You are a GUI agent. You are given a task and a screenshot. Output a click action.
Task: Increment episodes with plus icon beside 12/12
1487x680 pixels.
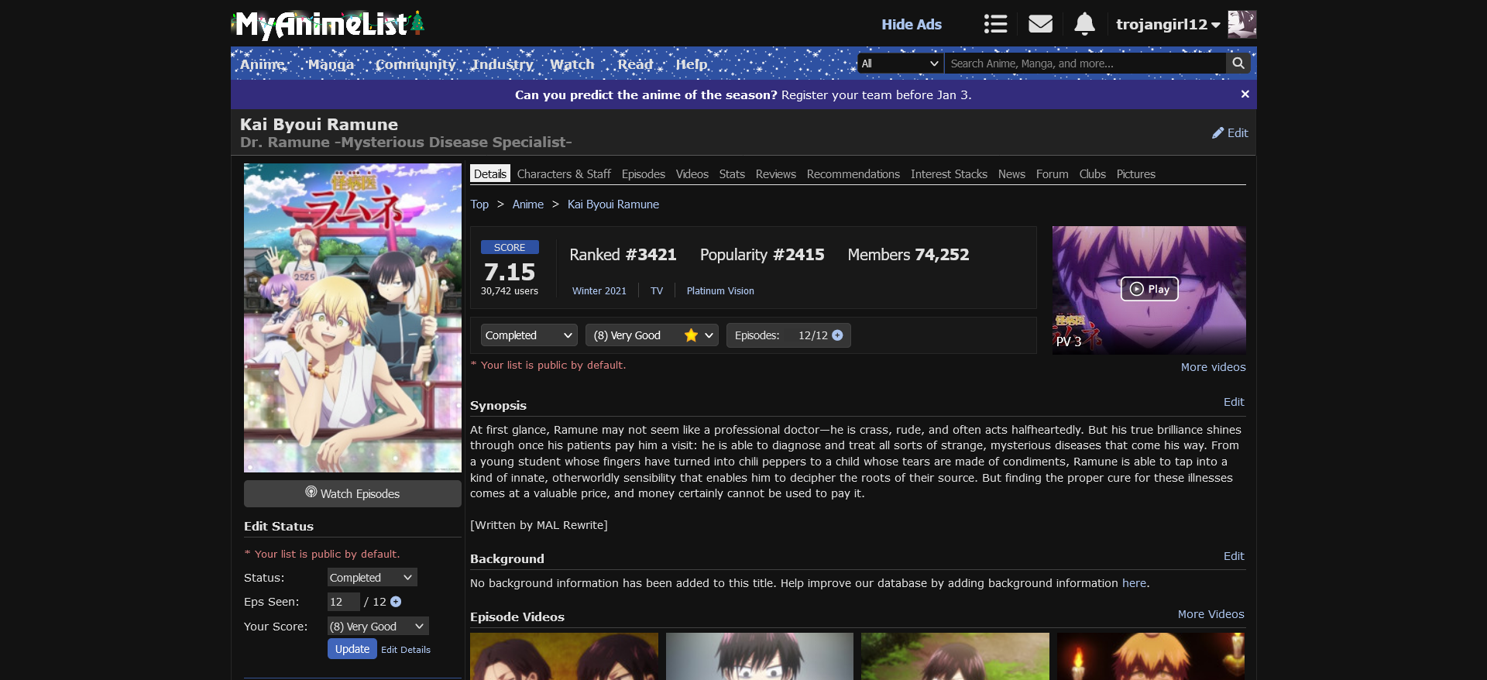pyautogui.click(x=837, y=335)
